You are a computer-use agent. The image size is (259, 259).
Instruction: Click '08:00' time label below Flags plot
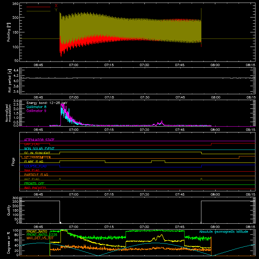215,195
